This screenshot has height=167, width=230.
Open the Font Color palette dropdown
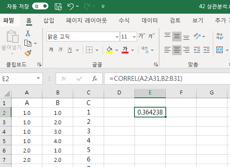coord(132,50)
